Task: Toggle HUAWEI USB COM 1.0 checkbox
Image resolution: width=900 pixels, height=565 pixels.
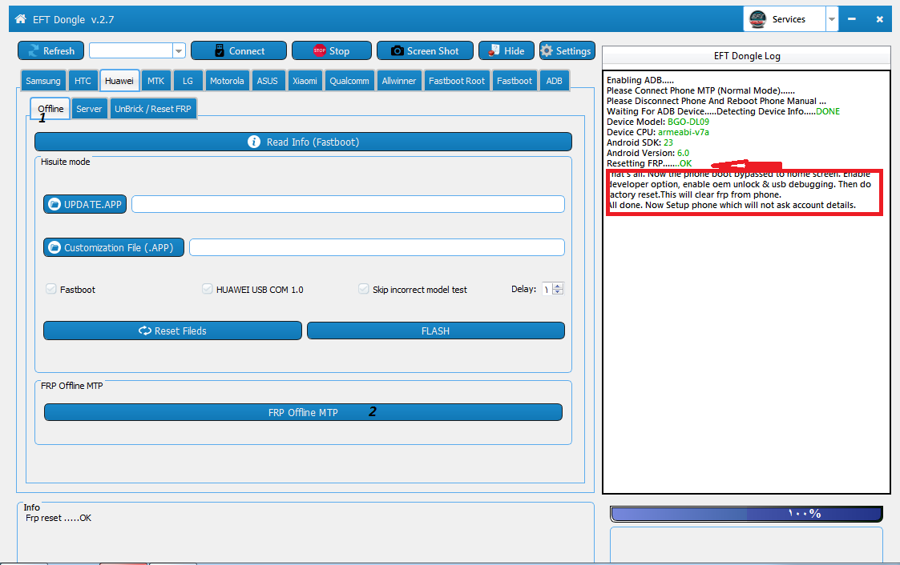Action: (208, 289)
